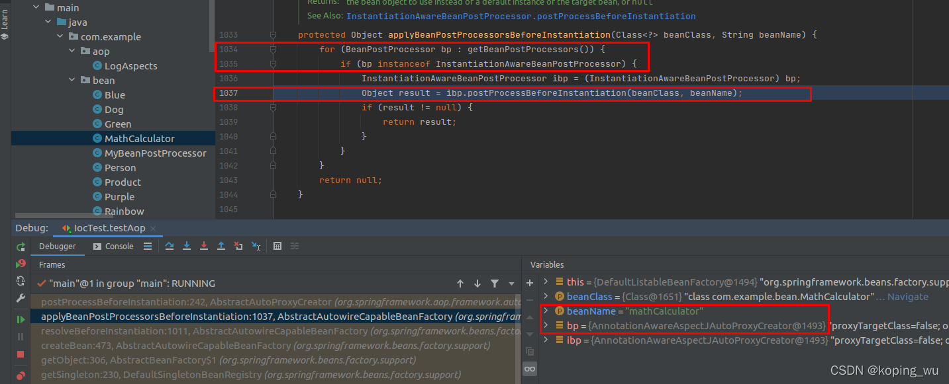Click the project tree vertical scrollbar
The height and width of the screenshot is (384, 949).
pyautogui.click(x=212, y=26)
